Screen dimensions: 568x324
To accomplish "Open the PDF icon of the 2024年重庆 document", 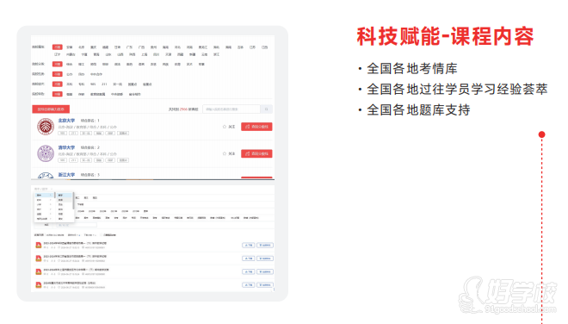I will pos(39,285).
